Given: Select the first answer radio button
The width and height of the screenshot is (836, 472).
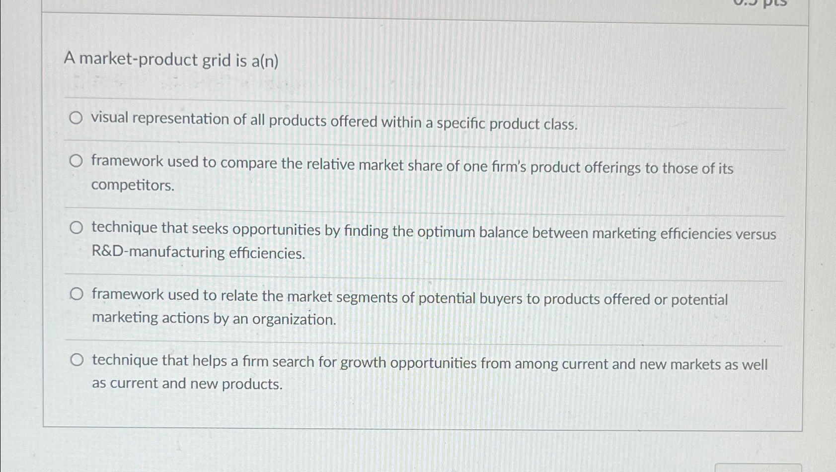Looking at the screenshot, I should pyautogui.click(x=77, y=118).
